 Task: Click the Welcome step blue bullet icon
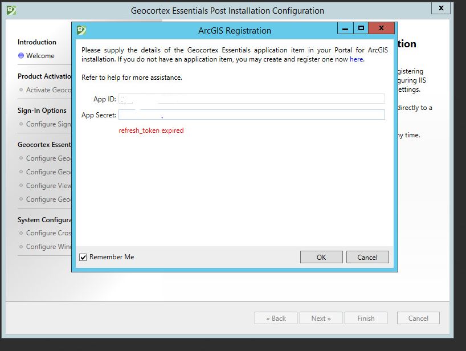21,56
